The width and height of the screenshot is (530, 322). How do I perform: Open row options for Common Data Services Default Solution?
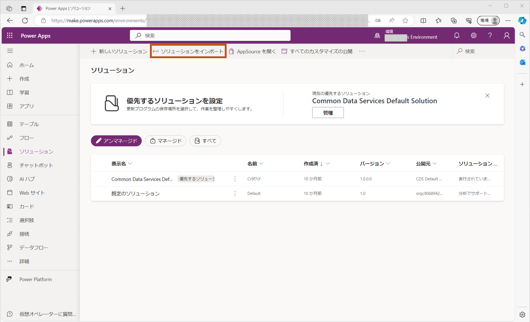tap(235, 179)
